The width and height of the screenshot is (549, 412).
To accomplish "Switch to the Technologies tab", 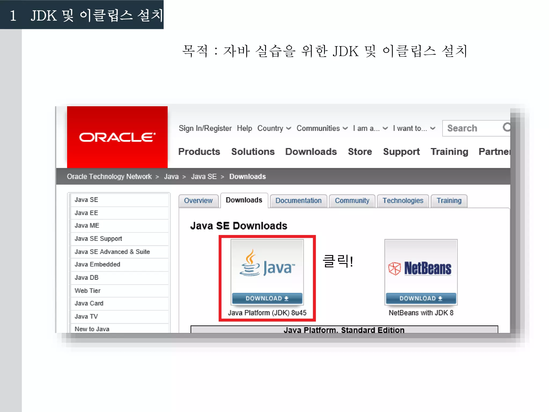I will [x=403, y=201].
